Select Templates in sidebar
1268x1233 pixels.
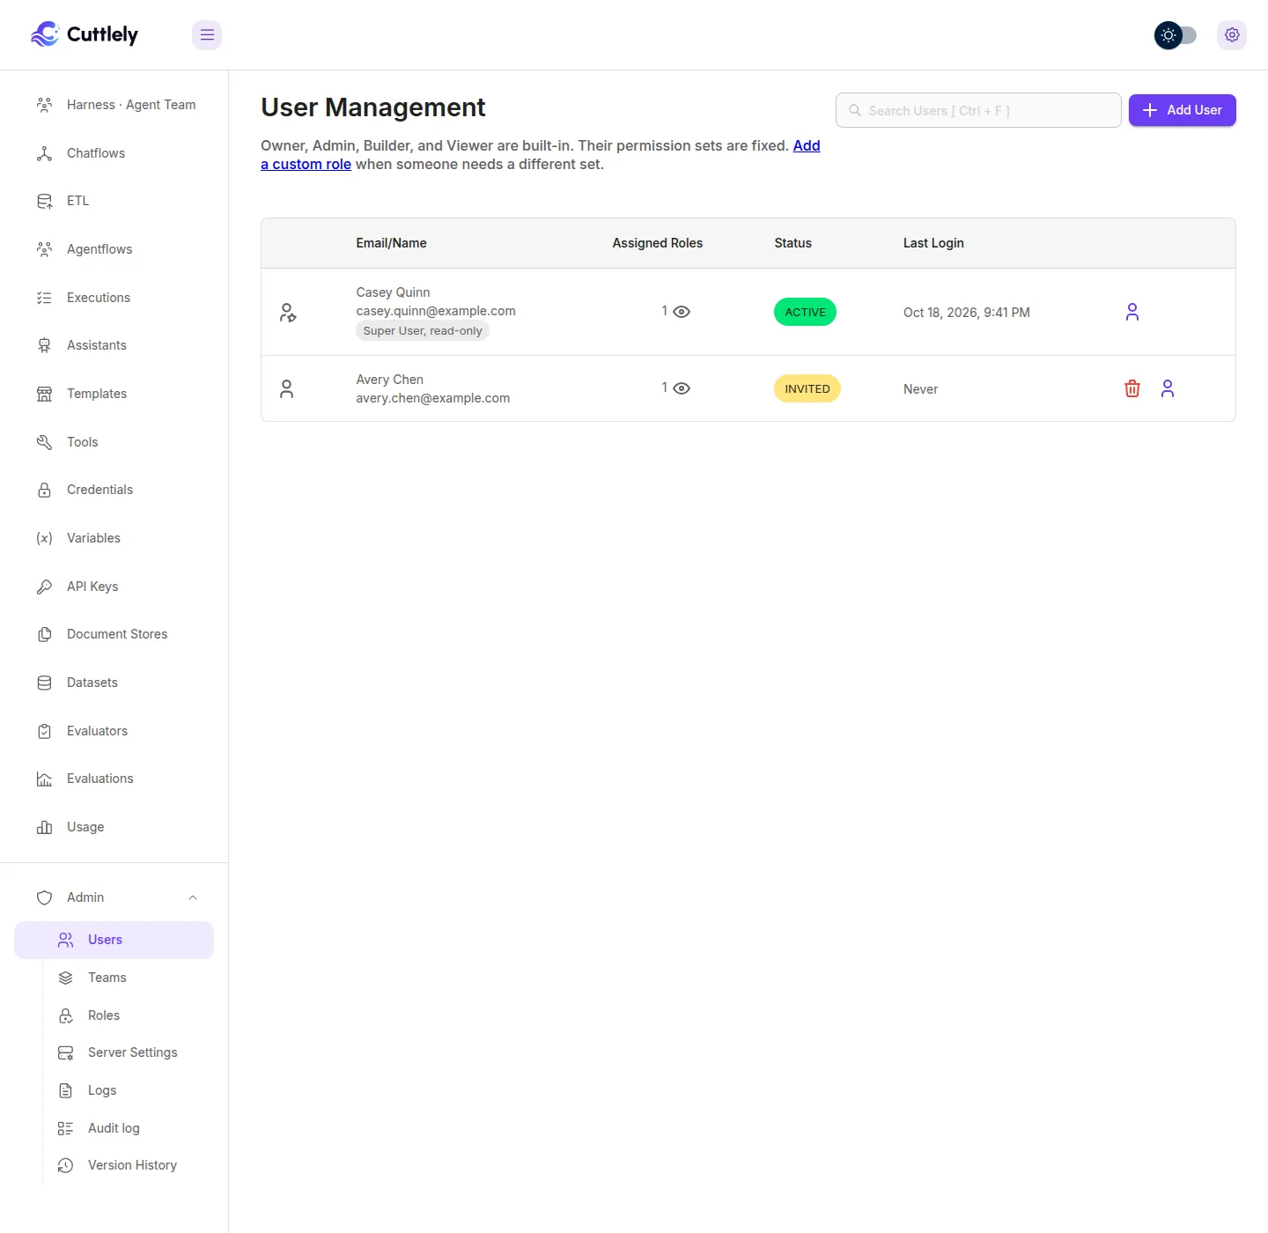[x=114, y=394]
